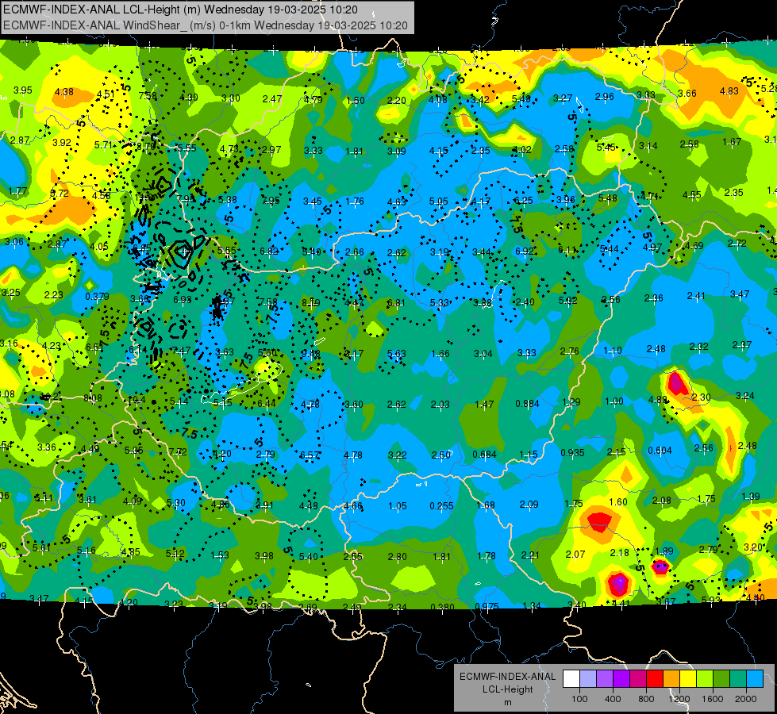Click the wind shear value 6.92
Screen dimensions: 777x714
pyautogui.click(x=525, y=251)
